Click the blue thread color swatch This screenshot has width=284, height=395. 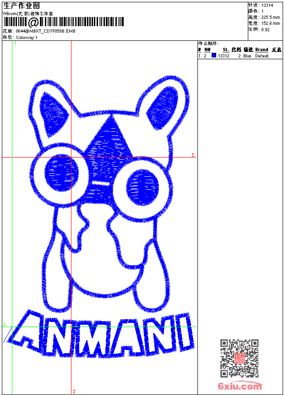[214, 55]
